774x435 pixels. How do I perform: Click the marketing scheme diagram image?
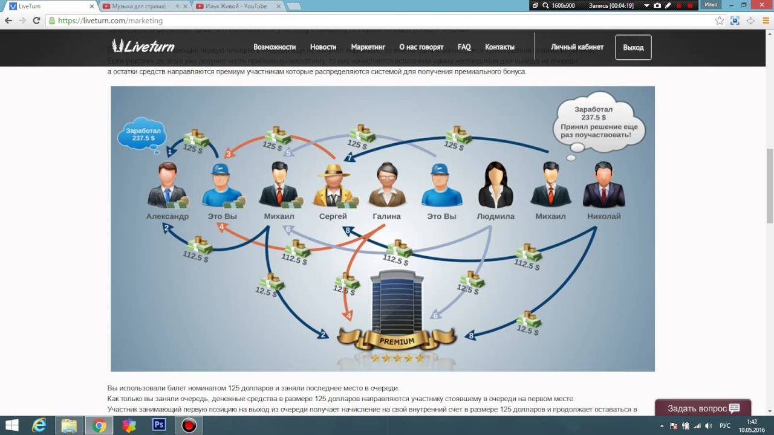coord(382,228)
